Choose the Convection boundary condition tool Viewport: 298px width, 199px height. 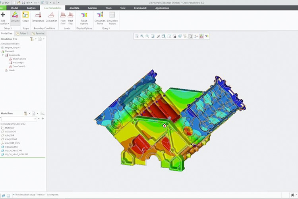(x=51, y=18)
